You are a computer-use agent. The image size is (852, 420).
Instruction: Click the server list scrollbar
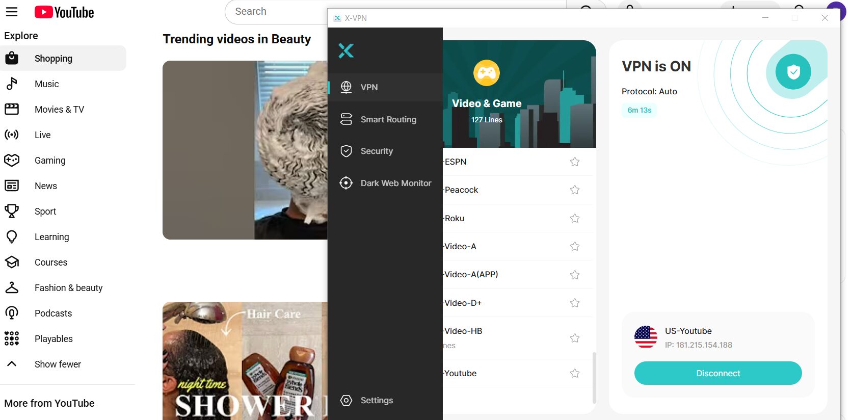(594, 377)
